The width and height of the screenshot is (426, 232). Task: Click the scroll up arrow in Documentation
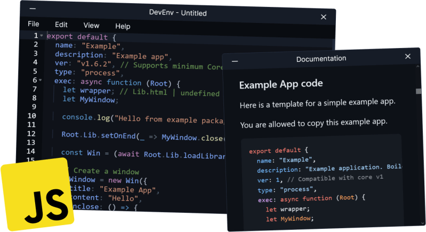point(418,66)
